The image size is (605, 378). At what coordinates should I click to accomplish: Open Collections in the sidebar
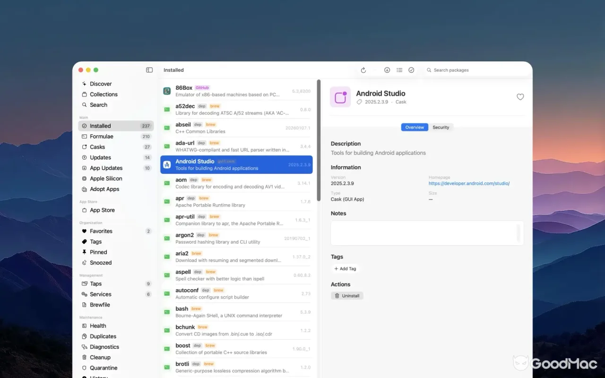(x=116, y=94)
